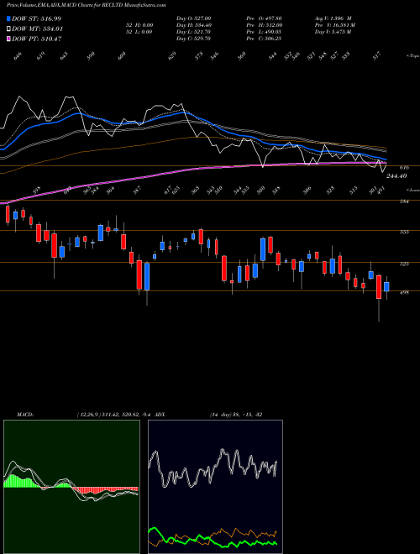Click the last blue candlestick on the chart
420x554 pixels.
click(386, 286)
